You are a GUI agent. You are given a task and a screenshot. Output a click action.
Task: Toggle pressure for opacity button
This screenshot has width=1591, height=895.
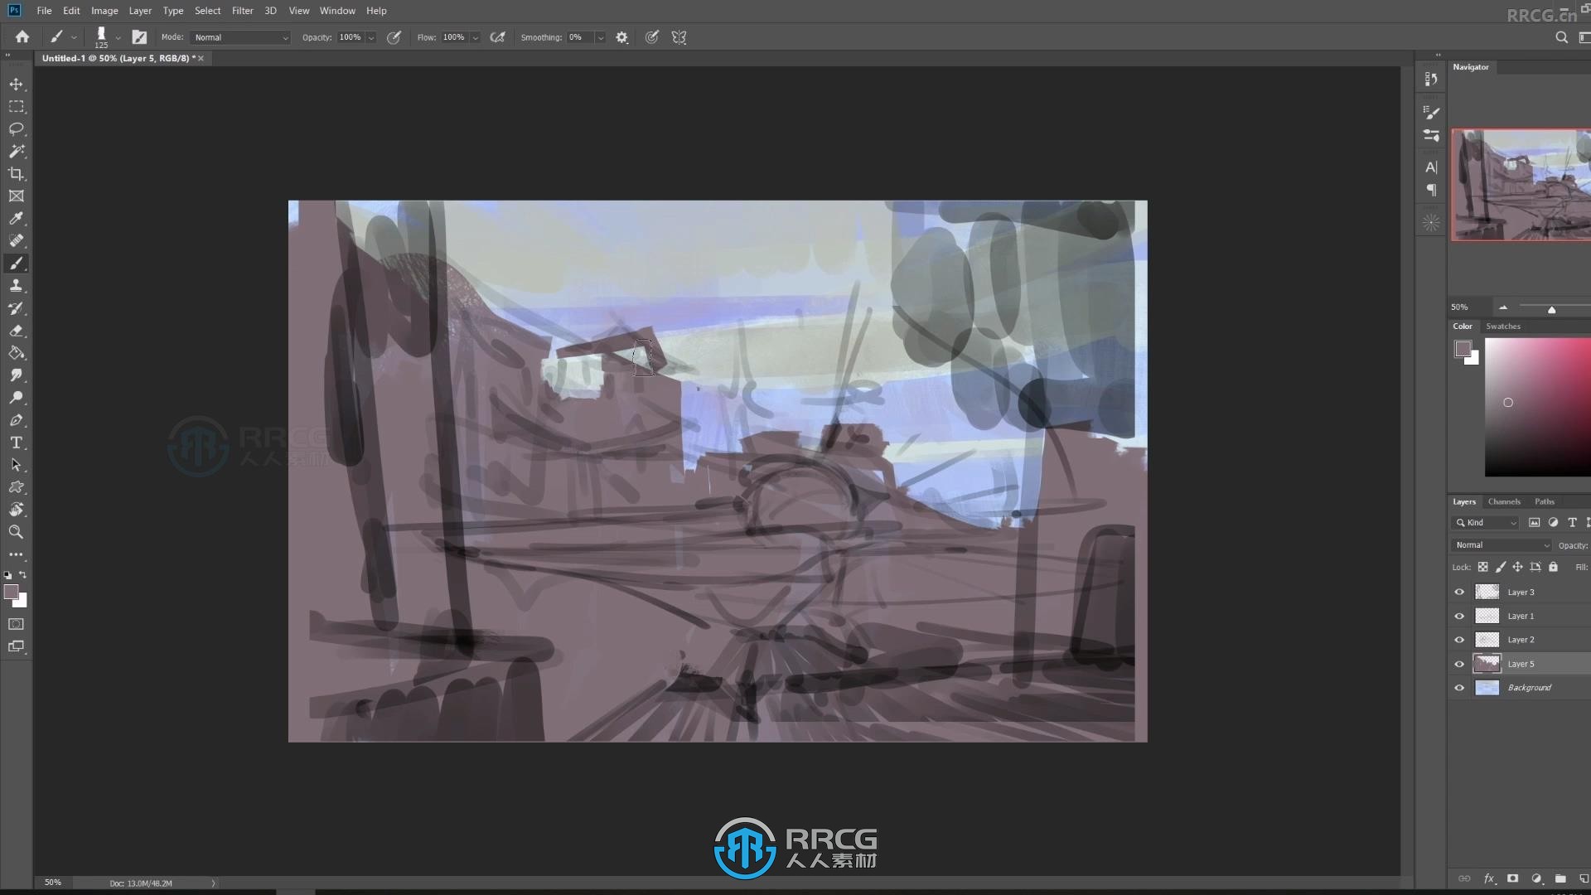(x=394, y=37)
